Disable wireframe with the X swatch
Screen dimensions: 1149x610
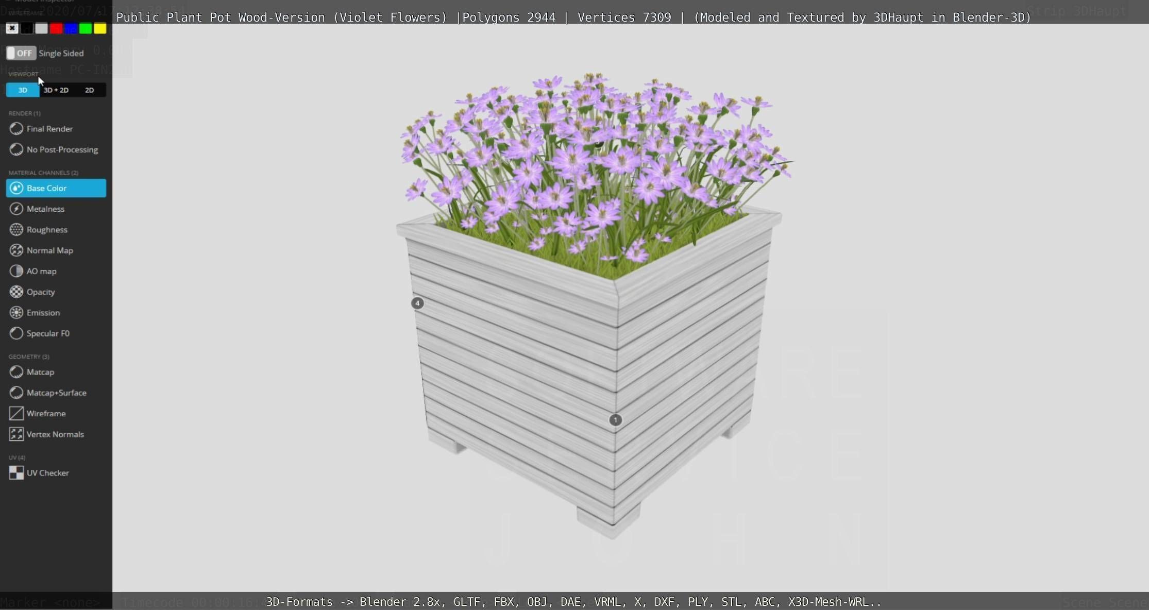(12, 28)
